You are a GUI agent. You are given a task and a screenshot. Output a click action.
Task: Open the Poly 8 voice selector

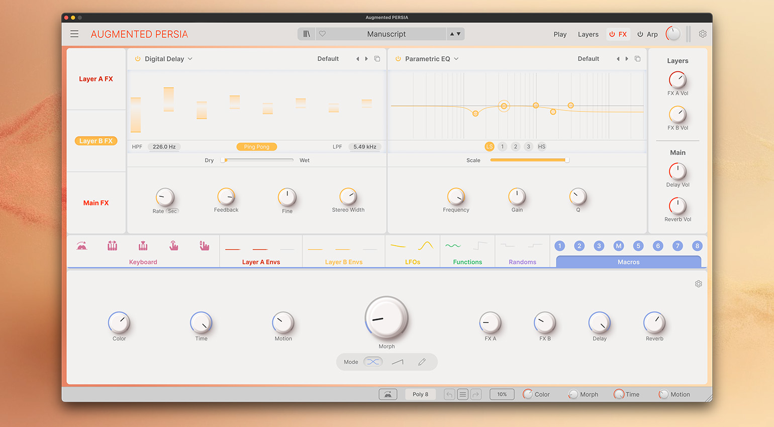coord(420,394)
